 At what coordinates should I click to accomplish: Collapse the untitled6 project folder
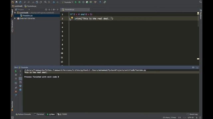pyautogui.click(x=15, y=13)
